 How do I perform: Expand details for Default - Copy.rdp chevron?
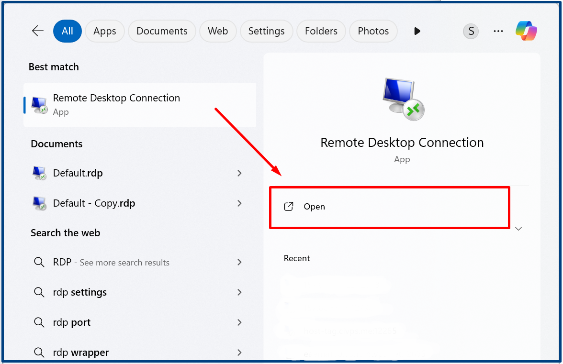click(239, 203)
